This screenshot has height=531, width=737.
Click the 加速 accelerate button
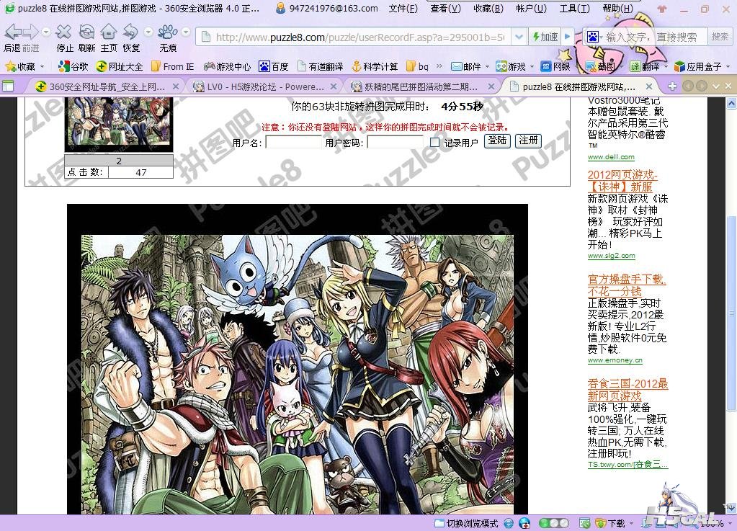point(545,37)
